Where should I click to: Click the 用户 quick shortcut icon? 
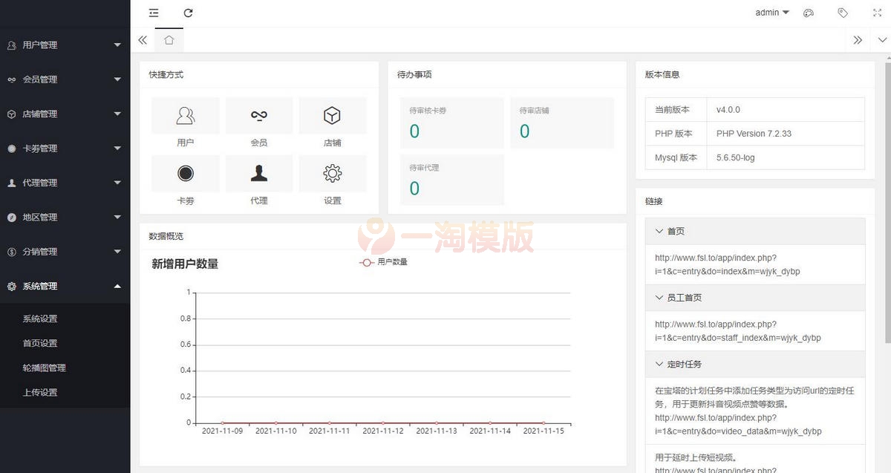click(x=185, y=115)
